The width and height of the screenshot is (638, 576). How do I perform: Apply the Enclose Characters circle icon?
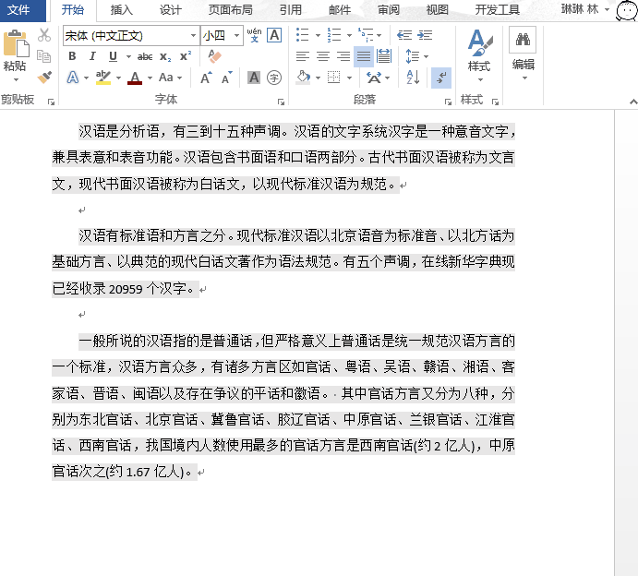coord(274,78)
